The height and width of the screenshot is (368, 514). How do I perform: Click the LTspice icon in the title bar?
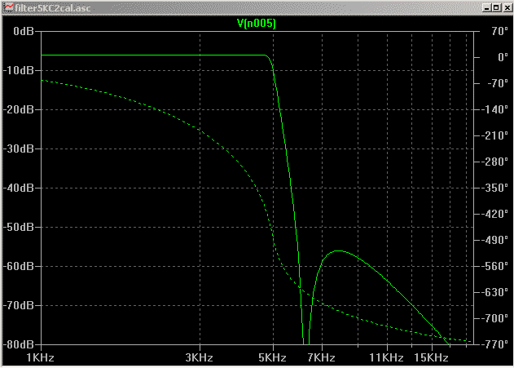click(x=8, y=7)
